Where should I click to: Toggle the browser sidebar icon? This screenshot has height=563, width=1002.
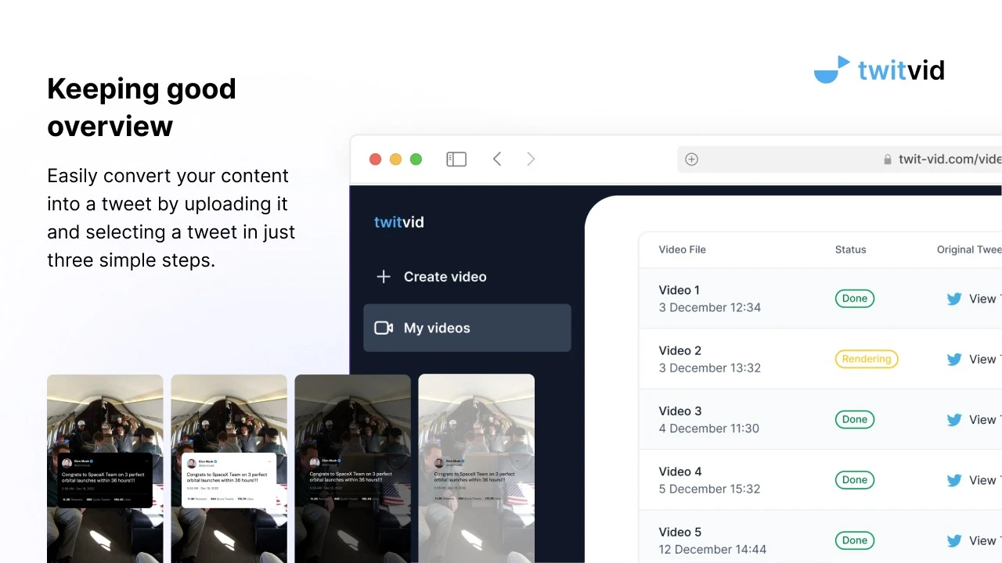(x=456, y=160)
